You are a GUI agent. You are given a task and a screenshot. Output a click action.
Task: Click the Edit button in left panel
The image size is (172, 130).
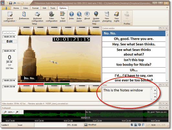tap(10, 41)
